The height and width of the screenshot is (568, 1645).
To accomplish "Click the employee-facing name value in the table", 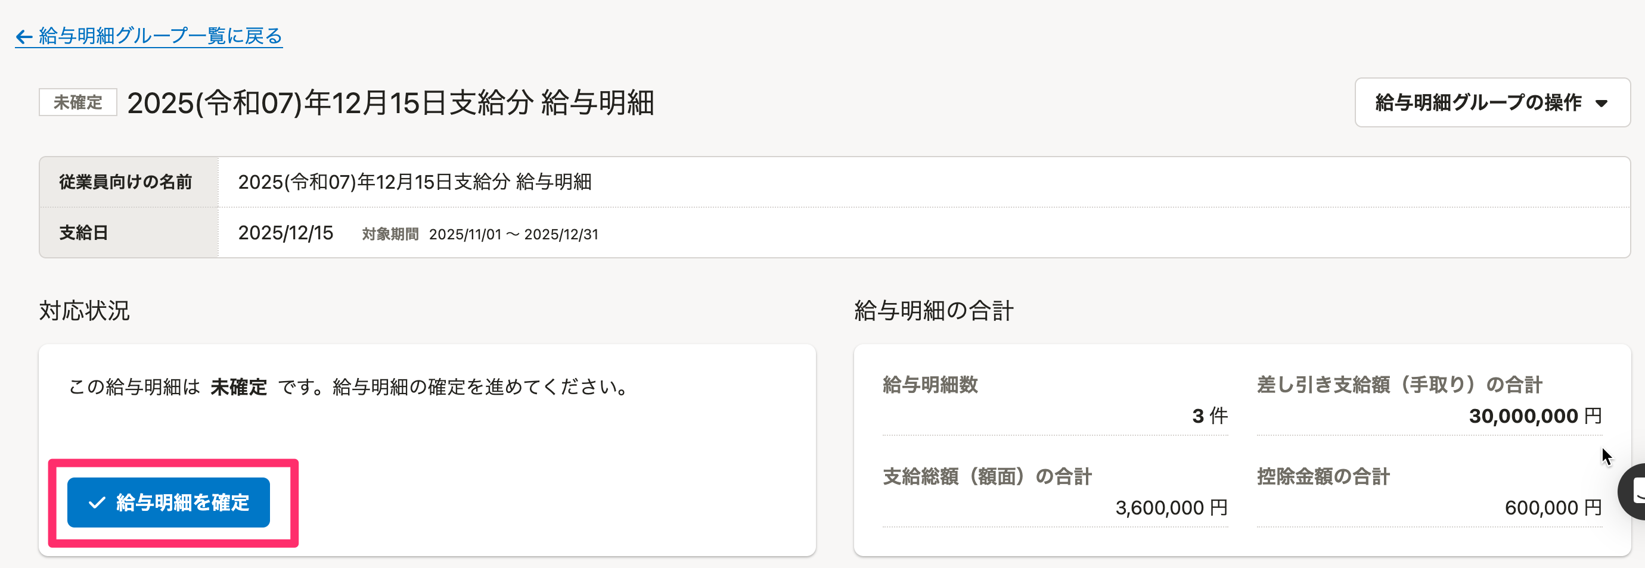I will [x=414, y=183].
